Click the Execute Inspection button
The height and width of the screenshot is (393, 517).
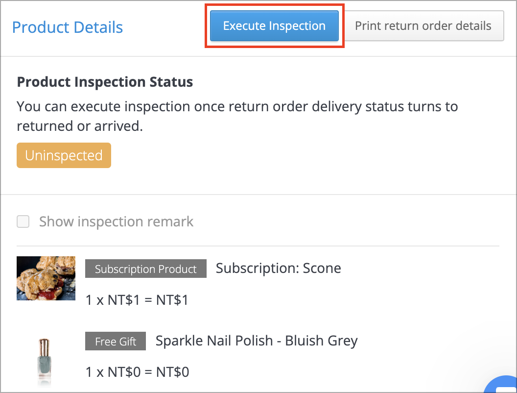point(274,26)
